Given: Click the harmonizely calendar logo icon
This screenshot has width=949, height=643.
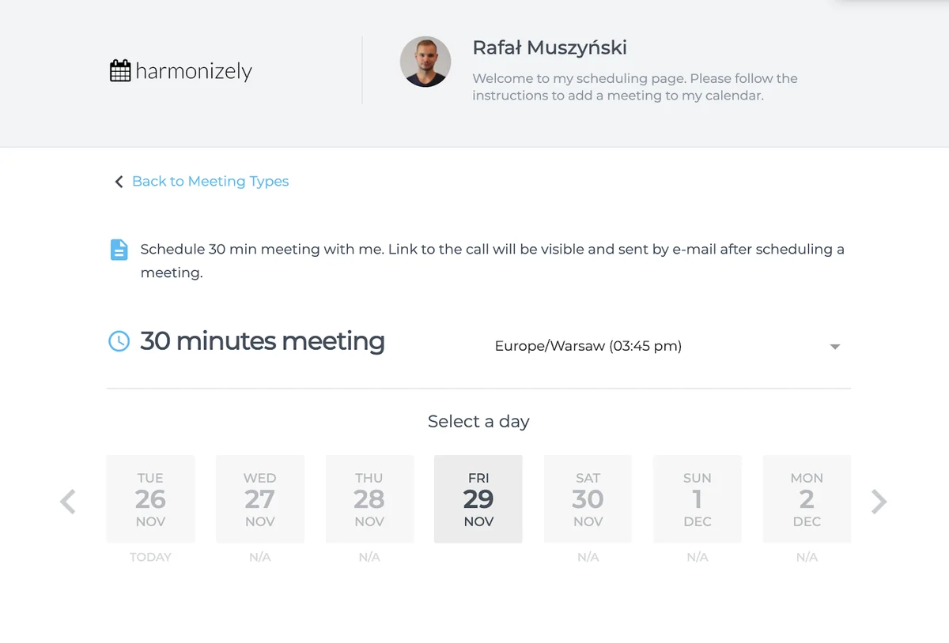Looking at the screenshot, I should (120, 71).
